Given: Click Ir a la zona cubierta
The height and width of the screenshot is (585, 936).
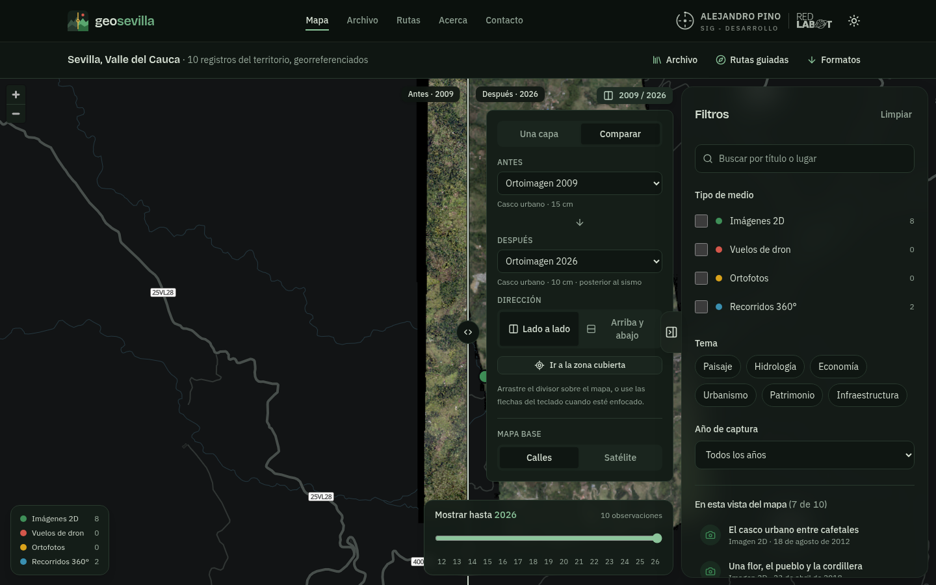Looking at the screenshot, I should (580, 365).
